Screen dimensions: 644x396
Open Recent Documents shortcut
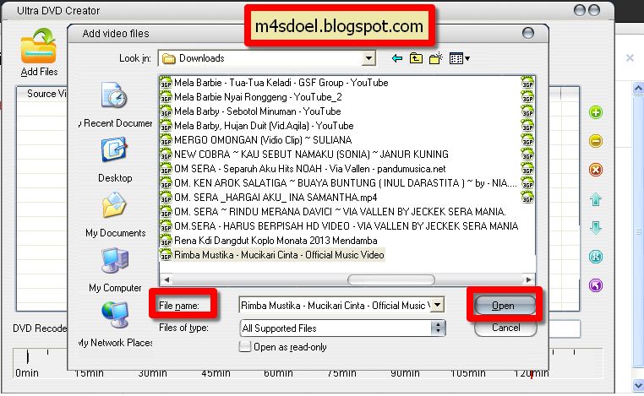click(x=115, y=105)
